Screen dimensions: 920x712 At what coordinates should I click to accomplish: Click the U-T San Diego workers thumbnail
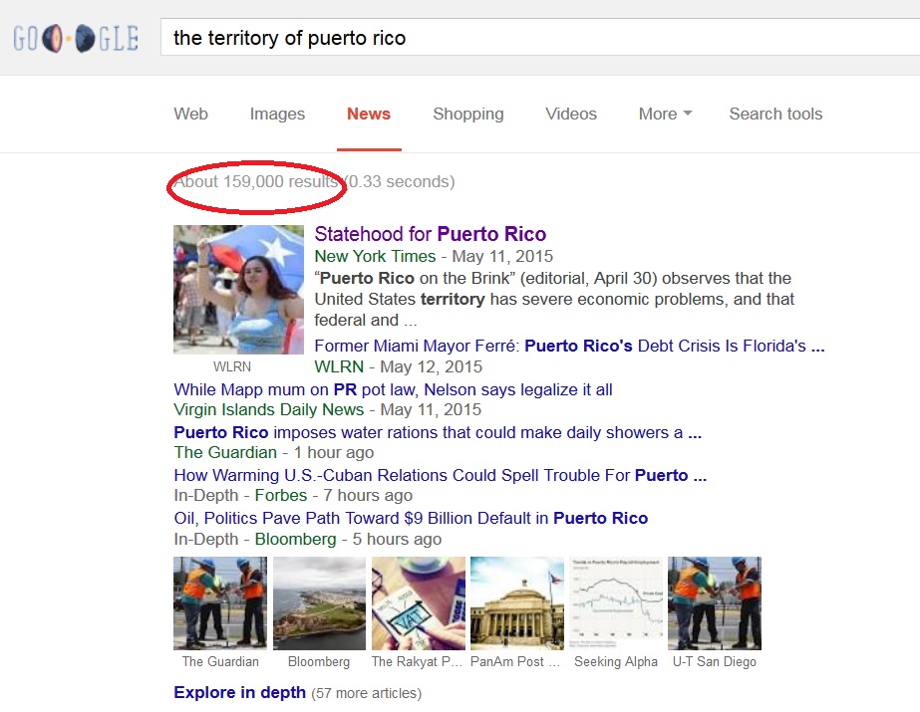pos(715,603)
